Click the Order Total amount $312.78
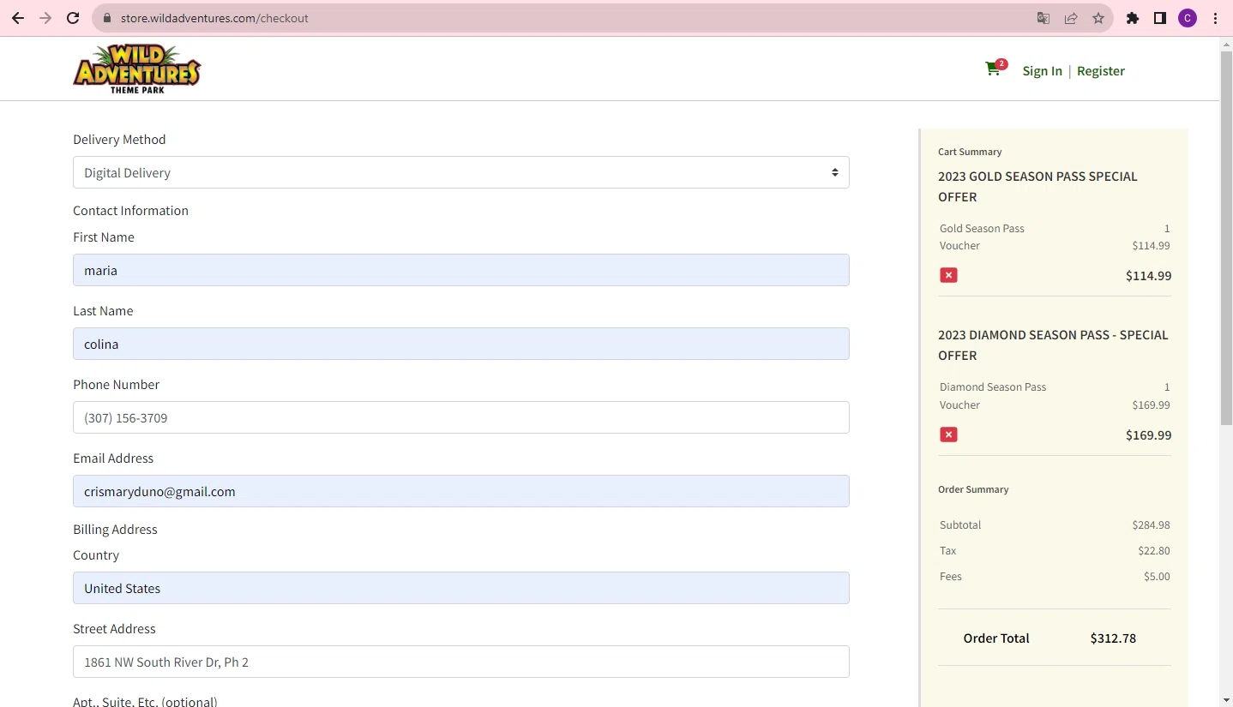This screenshot has width=1233, height=707. 1113,638
